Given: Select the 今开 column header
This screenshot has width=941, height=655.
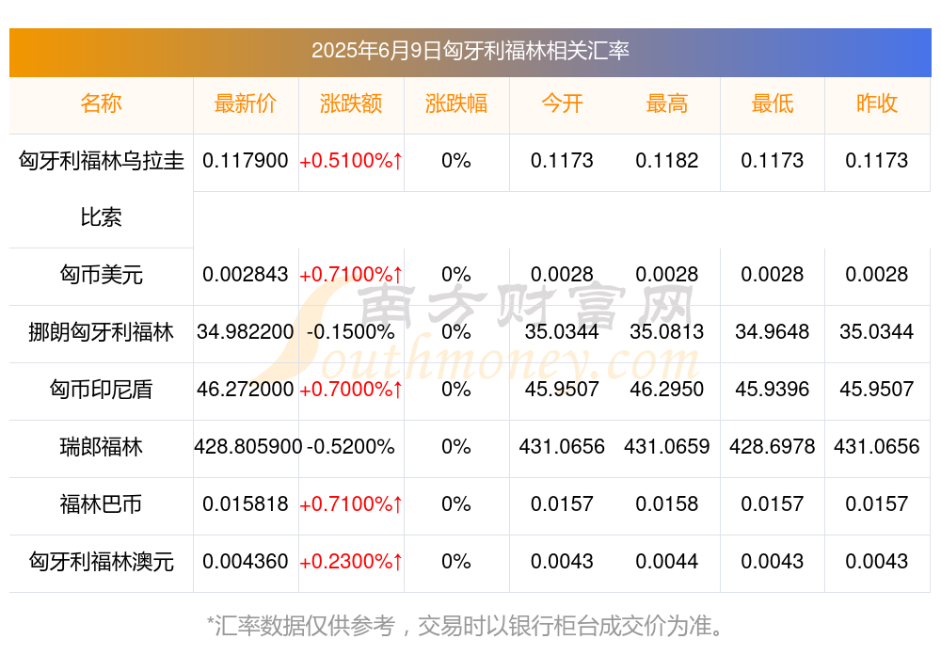Looking at the screenshot, I should click(562, 104).
